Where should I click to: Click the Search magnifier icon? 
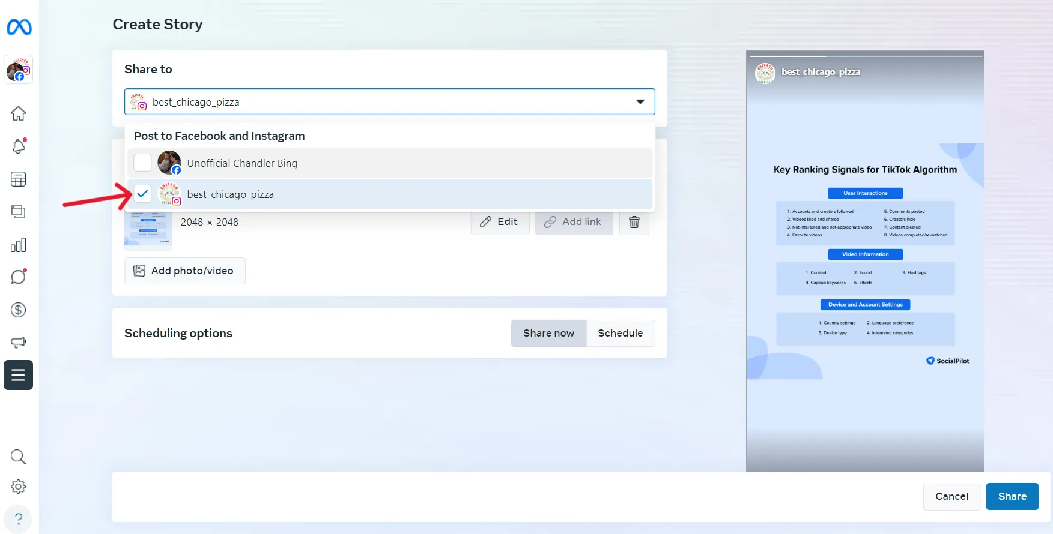pyautogui.click(x=19, y=457)
